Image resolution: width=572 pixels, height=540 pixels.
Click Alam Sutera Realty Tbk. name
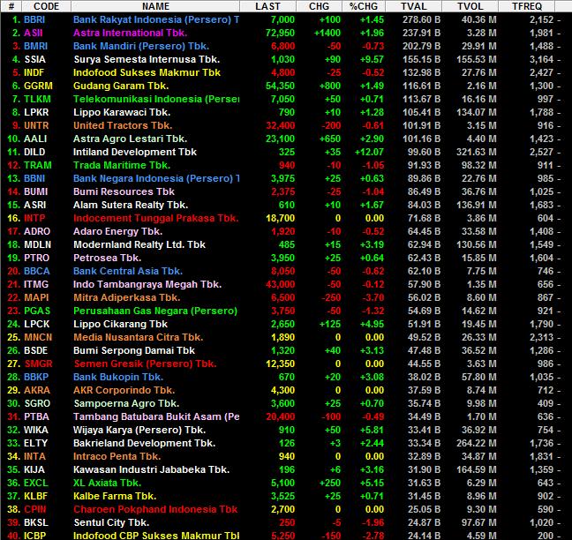pyautogui.click(x=131, y=205)
